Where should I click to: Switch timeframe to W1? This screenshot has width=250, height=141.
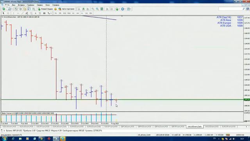(86, 13)
